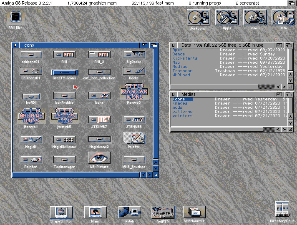This screenshot has height=225, width=297.
Task: Select the Toolmanager drawer icon
Action: tap(64, 160)
